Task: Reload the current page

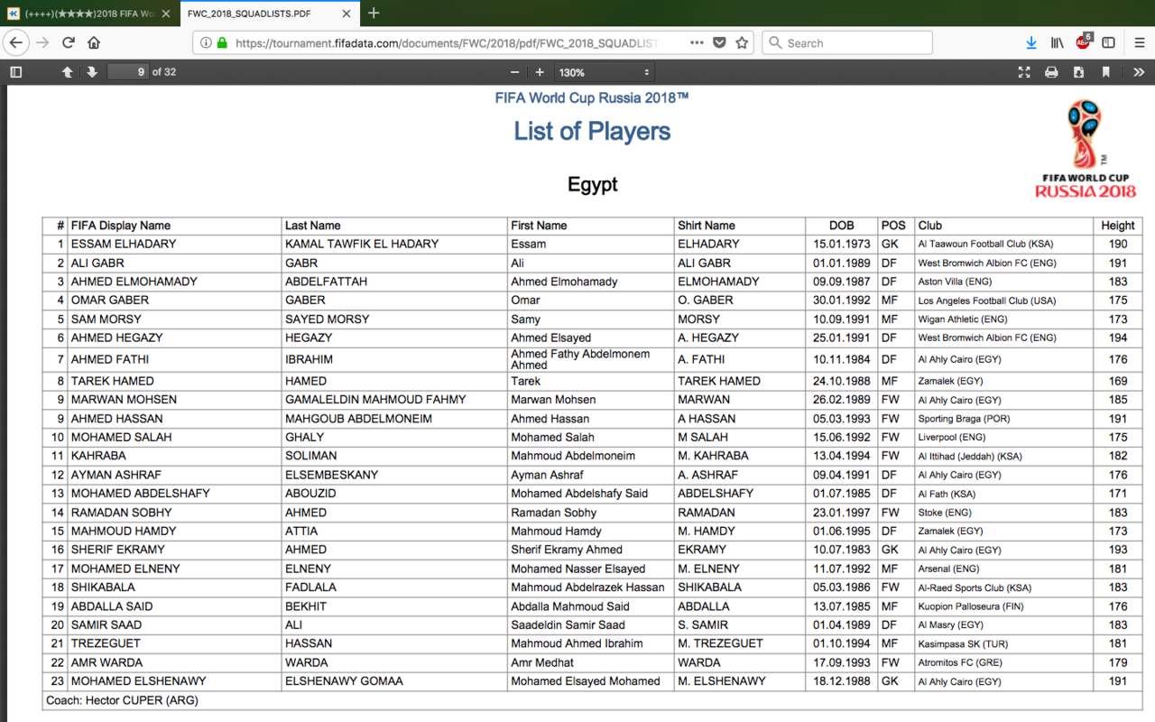Action: pos(68,42)
